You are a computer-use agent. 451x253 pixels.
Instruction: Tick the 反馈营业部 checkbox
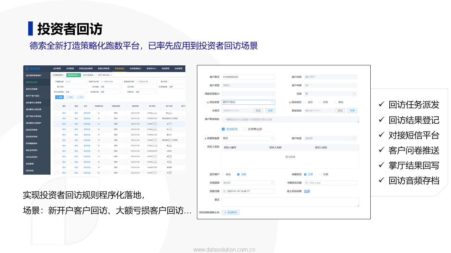click(245, 129)
